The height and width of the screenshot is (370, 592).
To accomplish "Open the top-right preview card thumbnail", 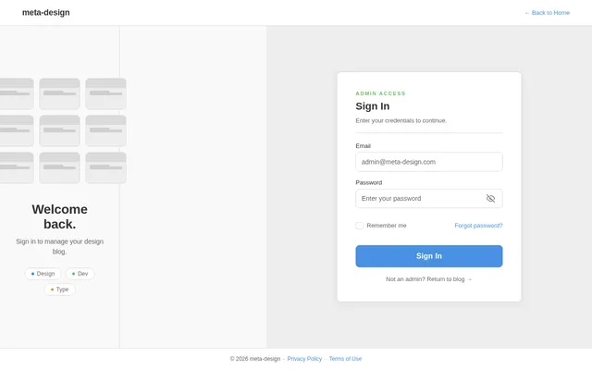I will point(105,93).
